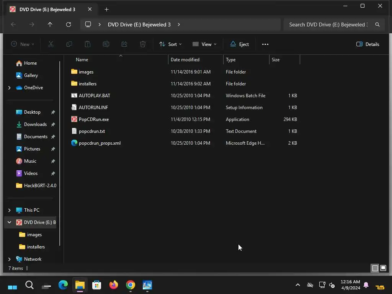Sort by Date modified column
Screen dimensions: 392x294
click(x=196, y=59)
